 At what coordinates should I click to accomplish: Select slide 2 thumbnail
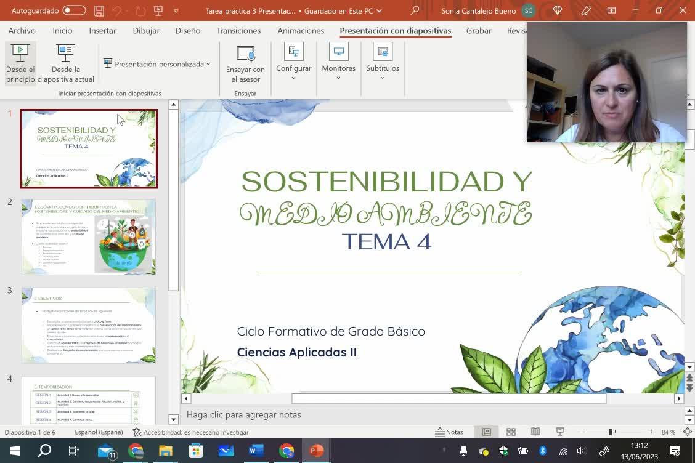coord(89,237)
